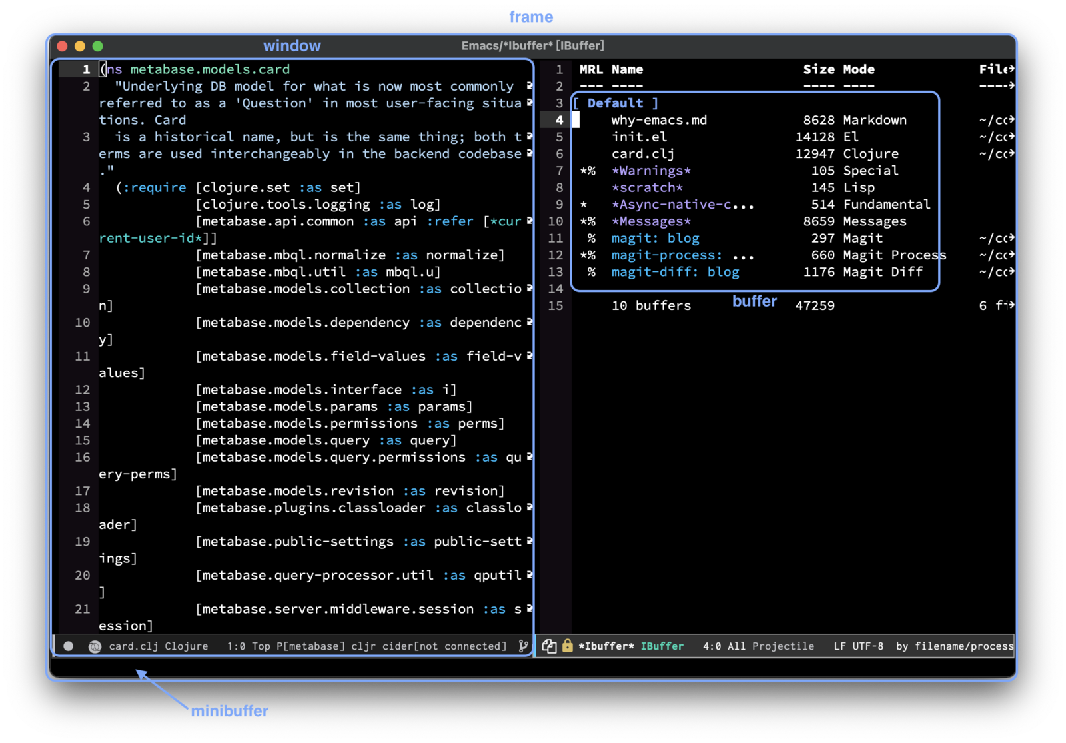This screenshot has height=743, width=1066.
Task: Click the yellow minimize button in title bar
Action: (80, 46)
